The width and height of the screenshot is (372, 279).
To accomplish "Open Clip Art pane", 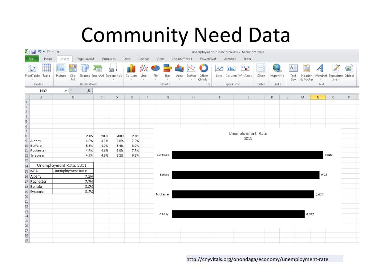I will click(x=73, y=72).
